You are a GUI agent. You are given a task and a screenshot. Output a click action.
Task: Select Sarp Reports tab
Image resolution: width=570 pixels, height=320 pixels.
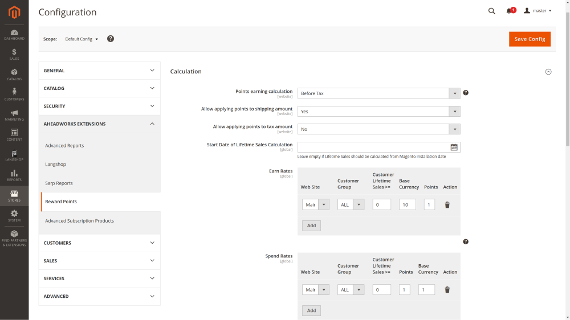tap(59, 183)
